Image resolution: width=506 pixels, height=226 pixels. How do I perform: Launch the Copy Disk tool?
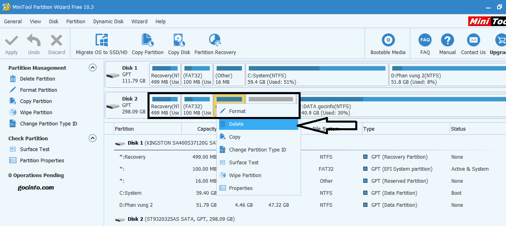click(x=179, y=40)
